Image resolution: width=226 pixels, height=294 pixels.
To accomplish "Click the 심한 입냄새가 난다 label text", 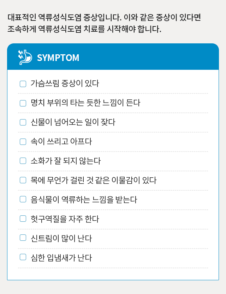I will [61, 258].
